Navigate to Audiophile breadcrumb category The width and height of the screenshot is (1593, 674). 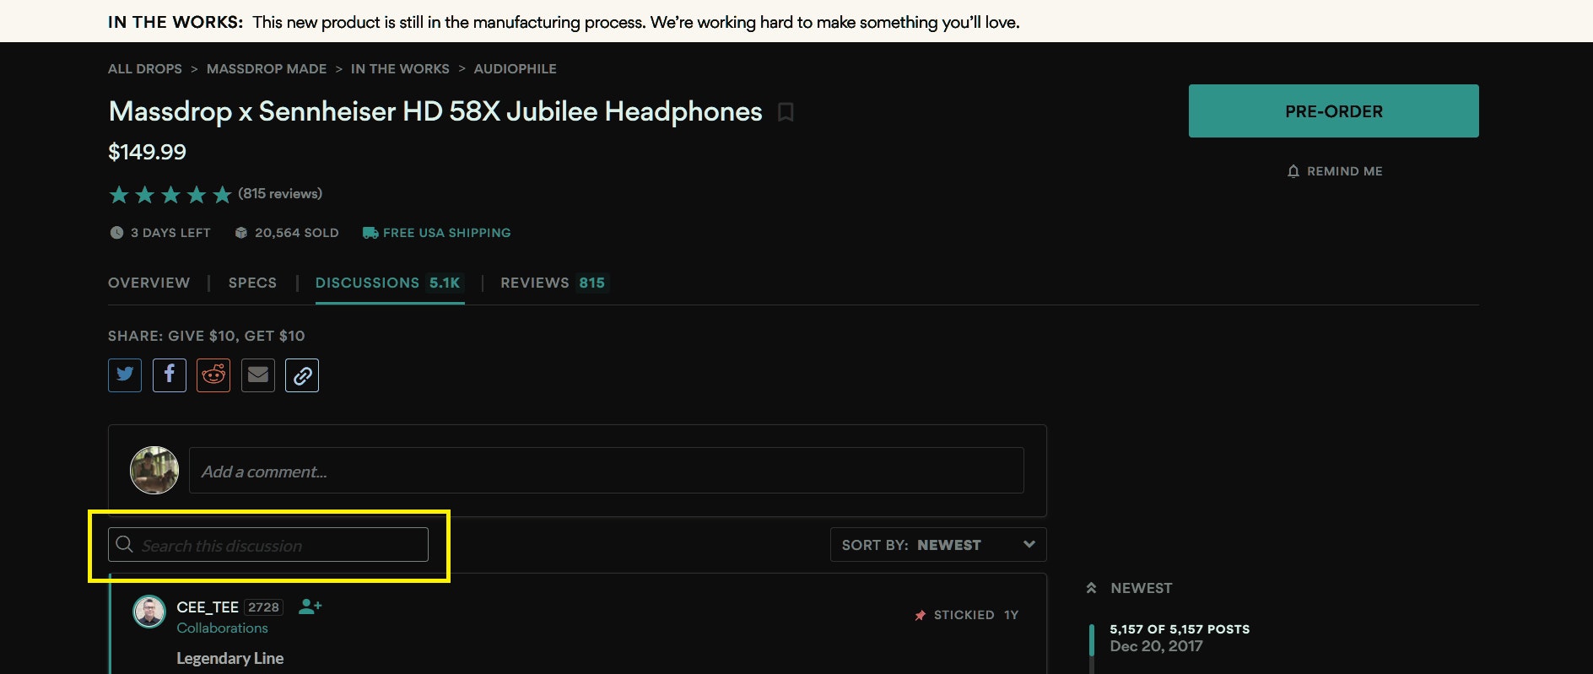coord(515,69)
